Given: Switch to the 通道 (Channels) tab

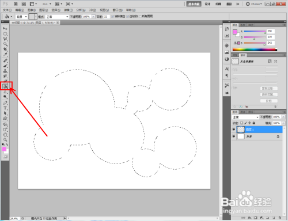Looking at the screenshot, I should click(x=243, y=112).
